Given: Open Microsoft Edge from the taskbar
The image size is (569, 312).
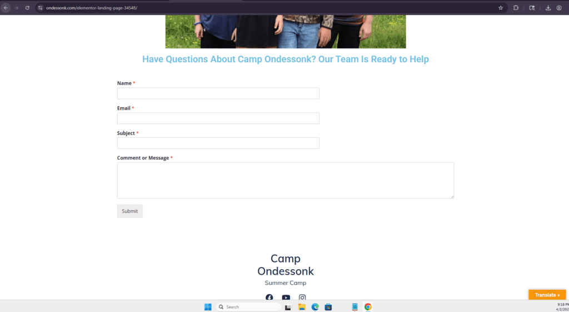Looking at the screenshot, I should (315, 307).
